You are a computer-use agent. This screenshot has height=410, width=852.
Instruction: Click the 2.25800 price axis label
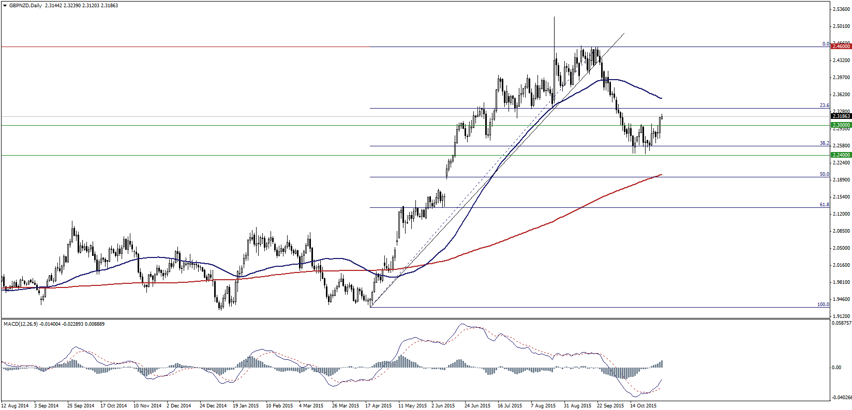841,146
